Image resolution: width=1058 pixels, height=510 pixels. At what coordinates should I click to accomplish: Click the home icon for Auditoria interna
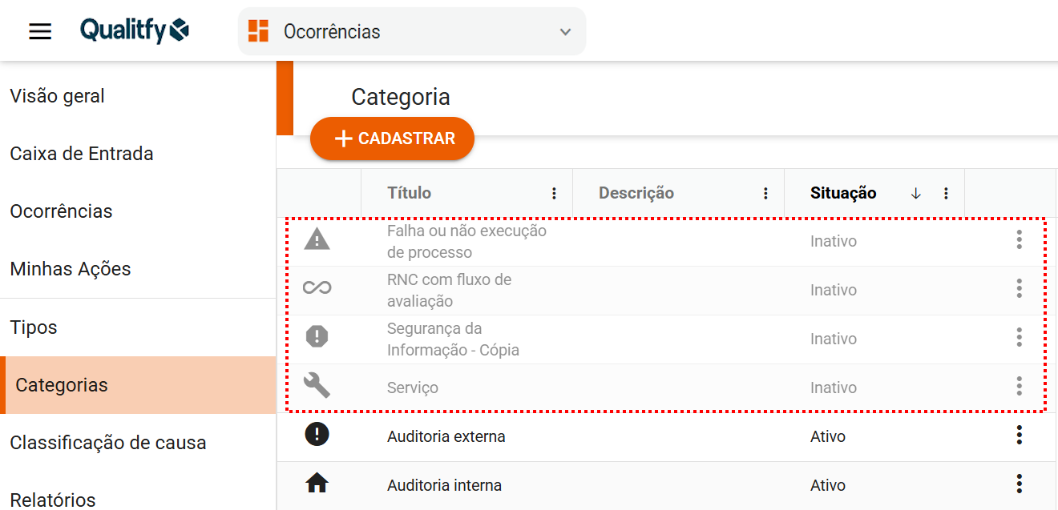point(317,484)
